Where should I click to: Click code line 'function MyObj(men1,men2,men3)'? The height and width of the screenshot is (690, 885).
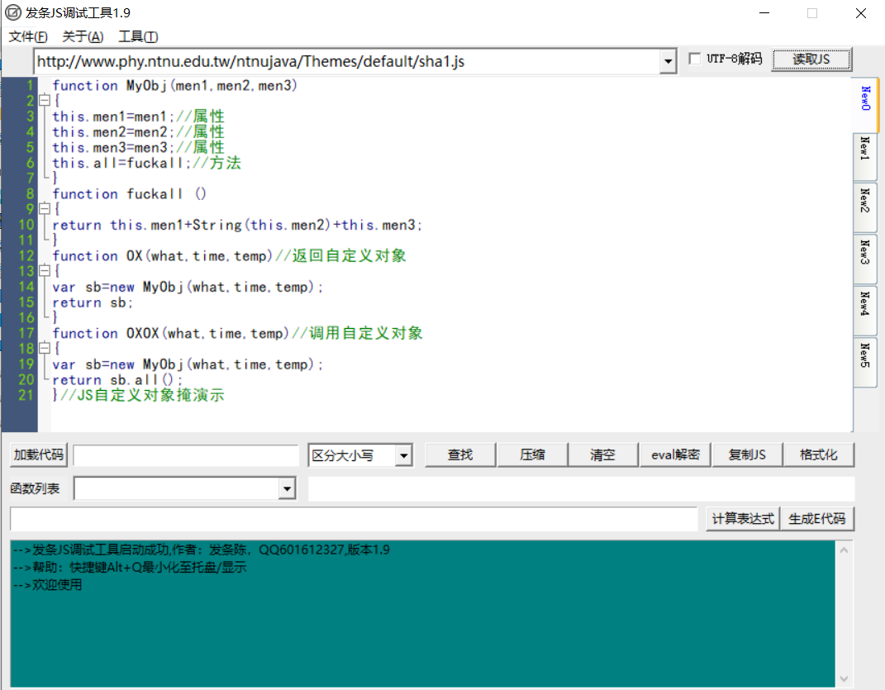(174, 86)
